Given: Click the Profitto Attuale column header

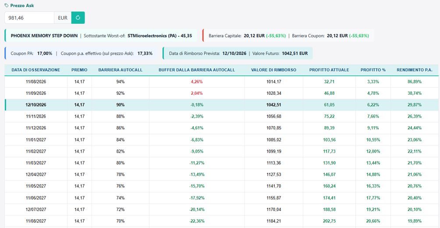Looking at the screenshot, I should click(329, 70).
